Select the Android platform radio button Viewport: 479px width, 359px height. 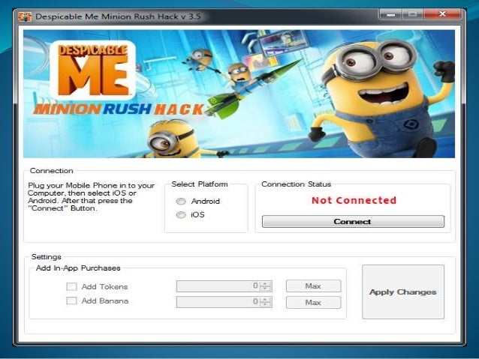click(181, 202)
